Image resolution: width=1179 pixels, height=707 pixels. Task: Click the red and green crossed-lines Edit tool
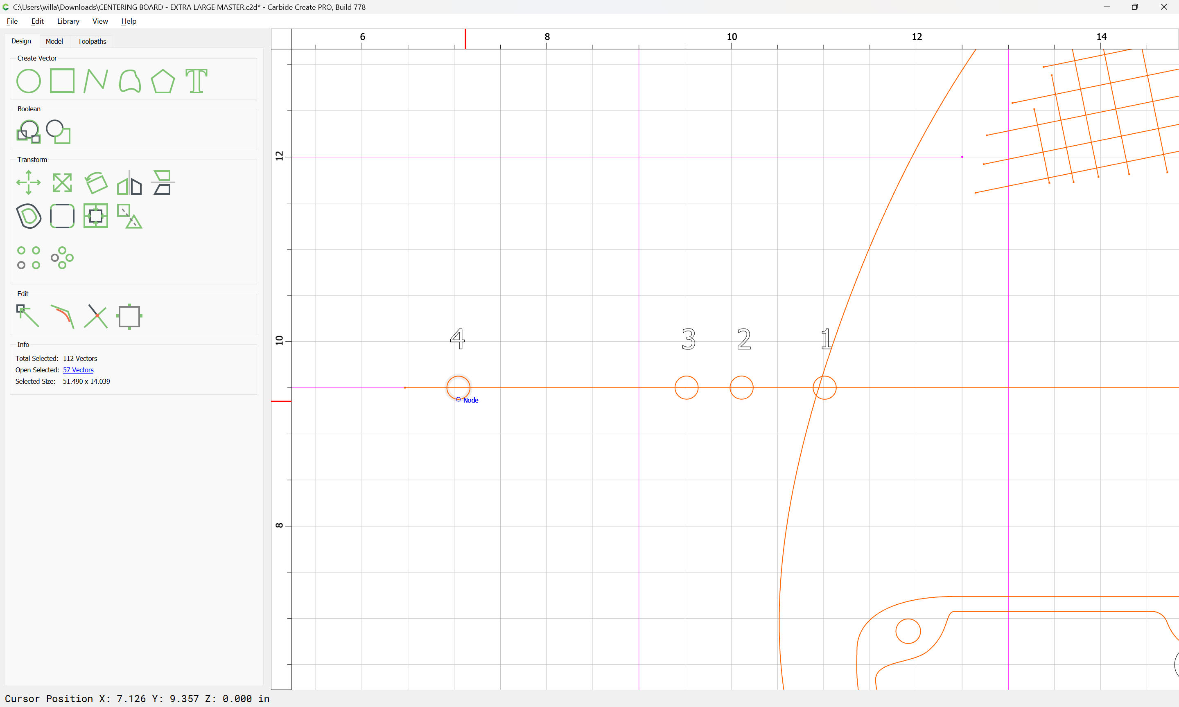click(x=96, y=316)
